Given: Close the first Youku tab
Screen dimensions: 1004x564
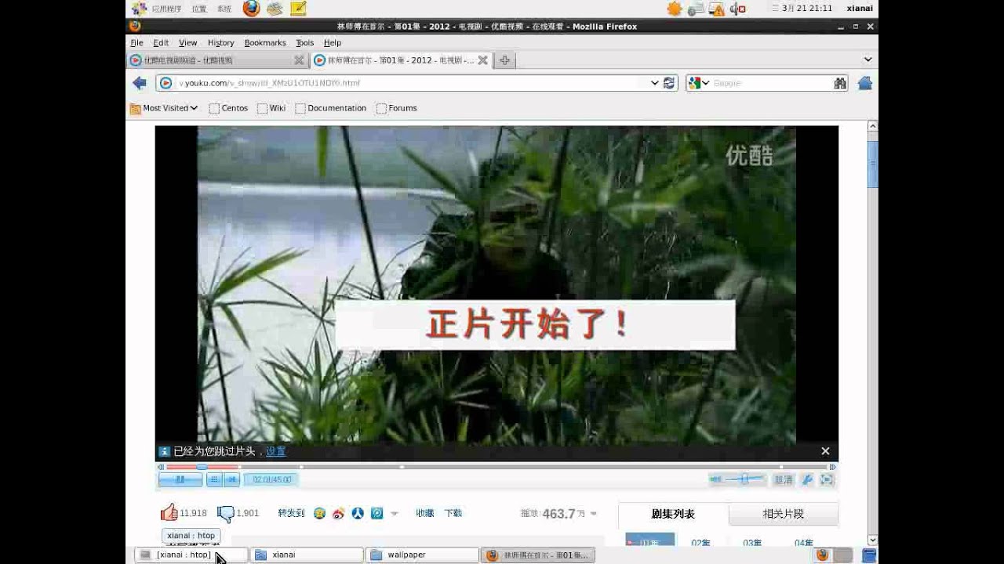Looking at the screenshot, I should point(299,60).
